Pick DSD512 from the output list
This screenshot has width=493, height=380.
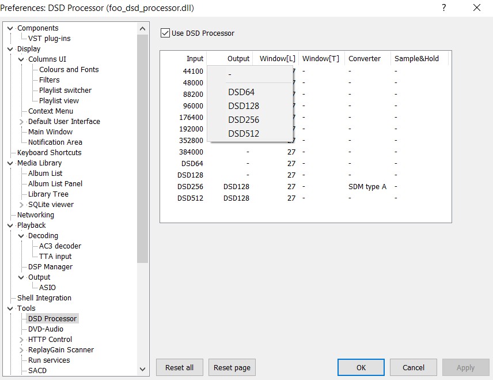coord(244,134)
